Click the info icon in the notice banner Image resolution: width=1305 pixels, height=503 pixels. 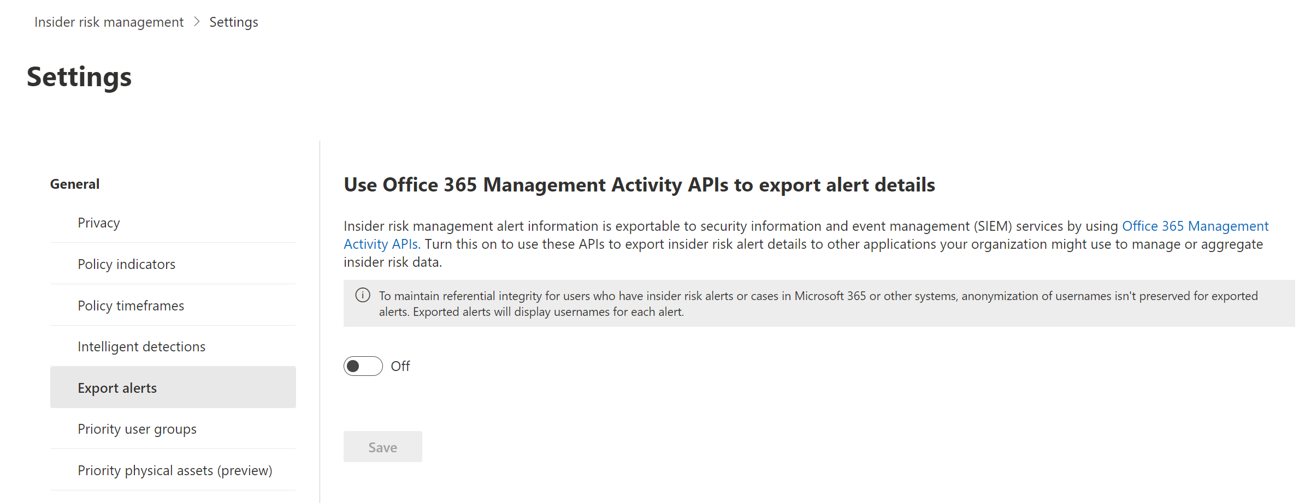[363, 296]
